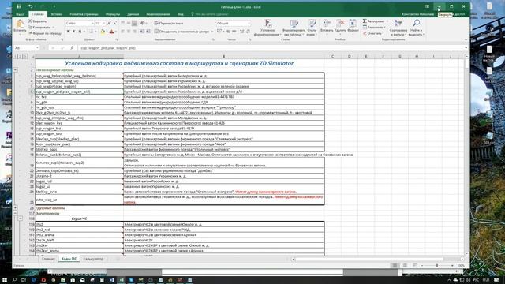
Task: Toggle bold formatting (Ж)
Action: coord(69,32)
